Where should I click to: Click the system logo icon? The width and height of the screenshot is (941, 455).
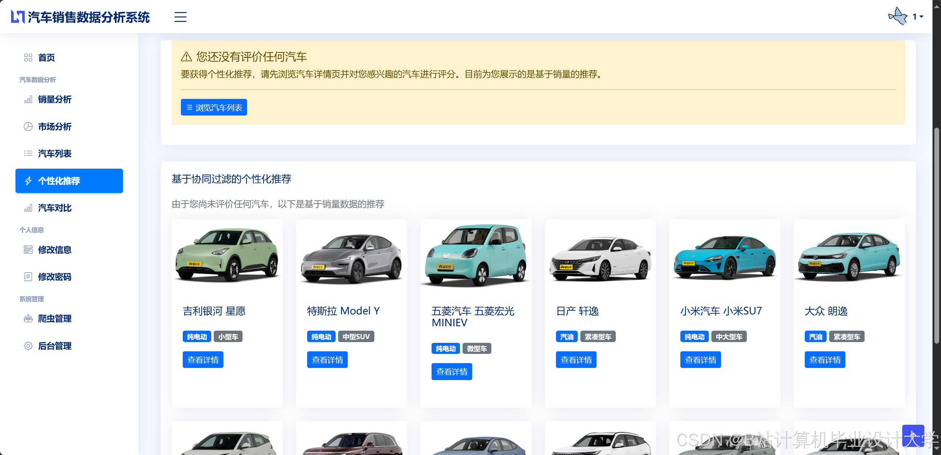[x=17, y=17]
